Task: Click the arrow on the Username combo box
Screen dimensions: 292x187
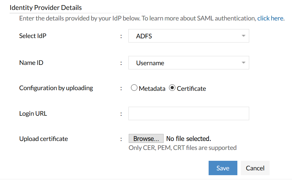Action: pos(243,63)
